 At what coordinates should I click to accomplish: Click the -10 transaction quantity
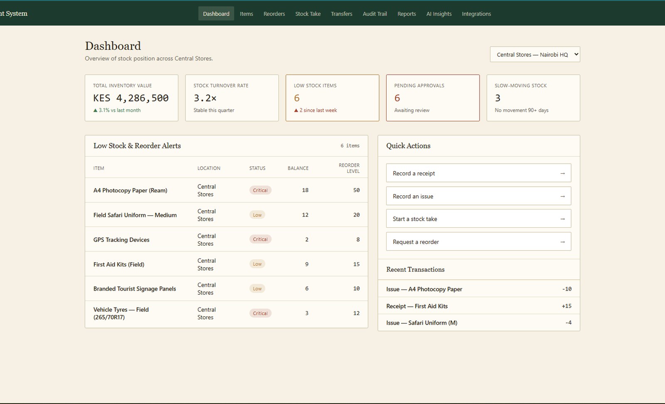[x=567, y=289]
